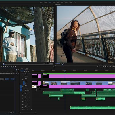Switch to the highlighted Editing workspace tab
This screenshot has width=115, height=115.
pos(50,2)
